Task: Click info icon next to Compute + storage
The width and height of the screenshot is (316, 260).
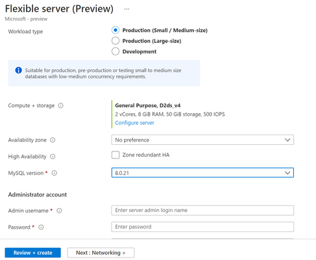Action: (61, 105)
